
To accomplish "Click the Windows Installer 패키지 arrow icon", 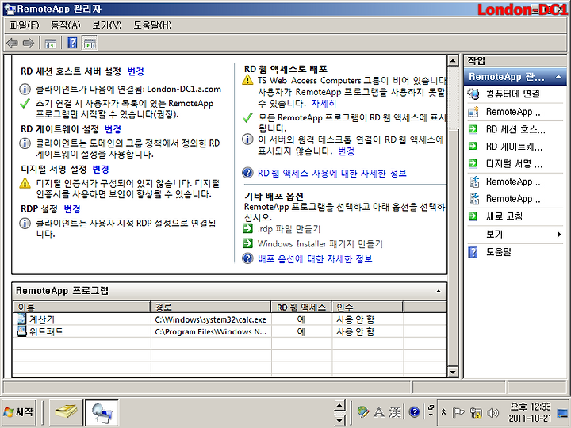I will tap(247, 243).
